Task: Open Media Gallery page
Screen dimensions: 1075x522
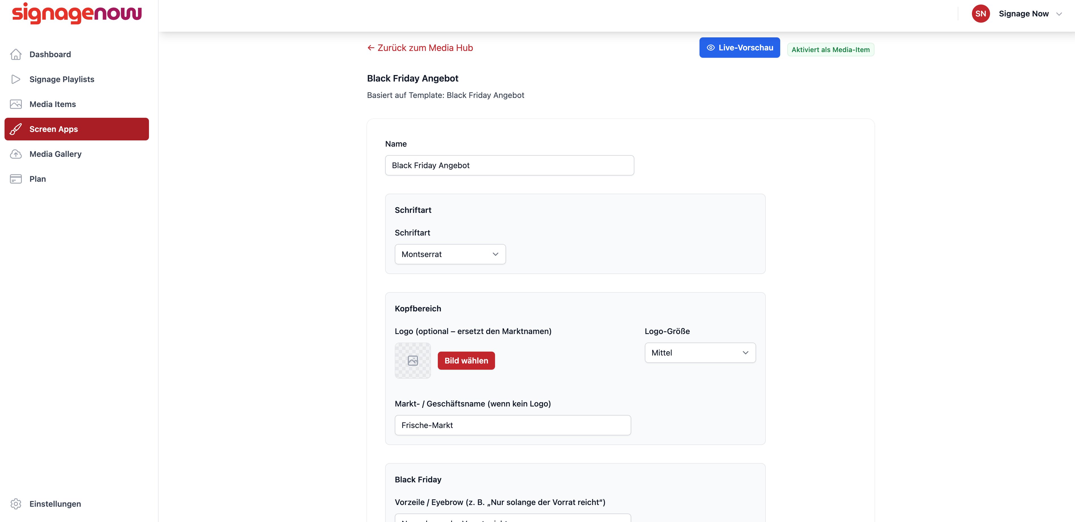Action: click(77, 154)
